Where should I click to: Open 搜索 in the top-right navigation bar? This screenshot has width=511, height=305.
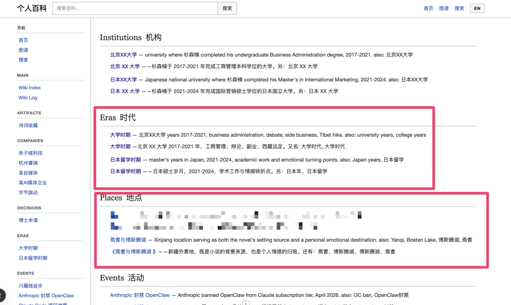(x=459, y=8)
